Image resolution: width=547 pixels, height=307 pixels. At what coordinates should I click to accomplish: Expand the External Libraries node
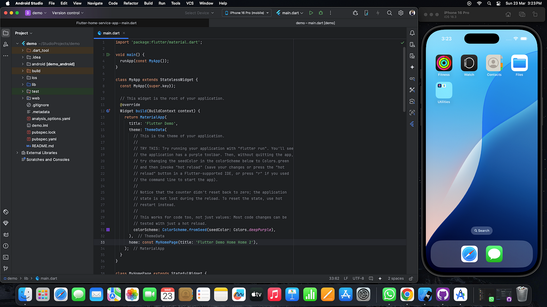17,153
